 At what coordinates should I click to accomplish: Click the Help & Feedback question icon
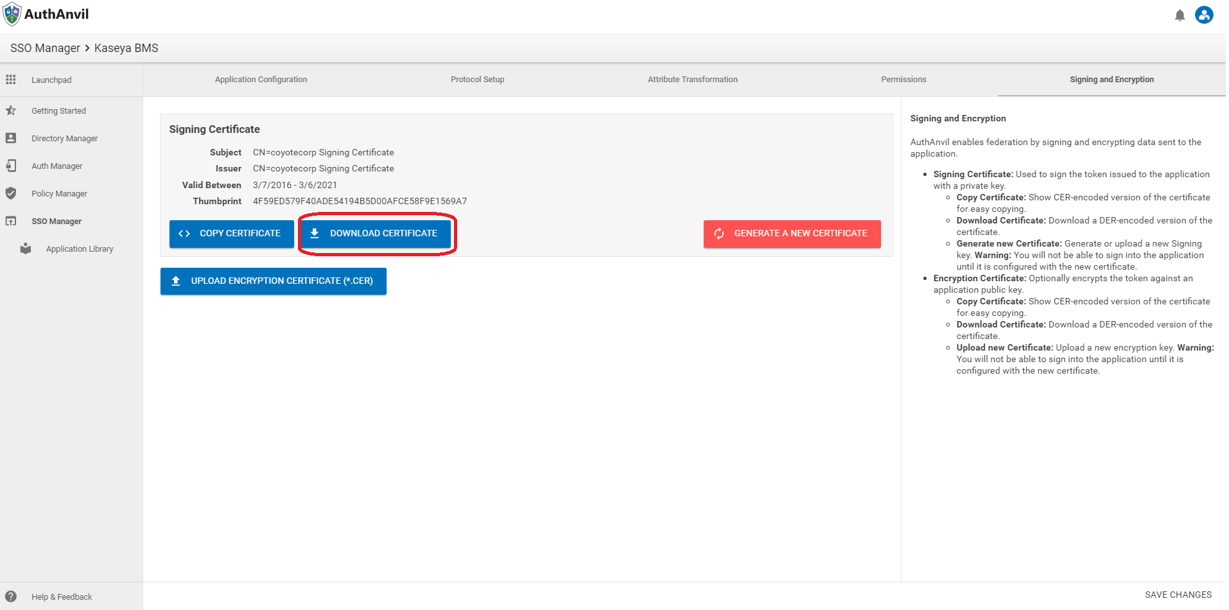[x=11, y=597]
